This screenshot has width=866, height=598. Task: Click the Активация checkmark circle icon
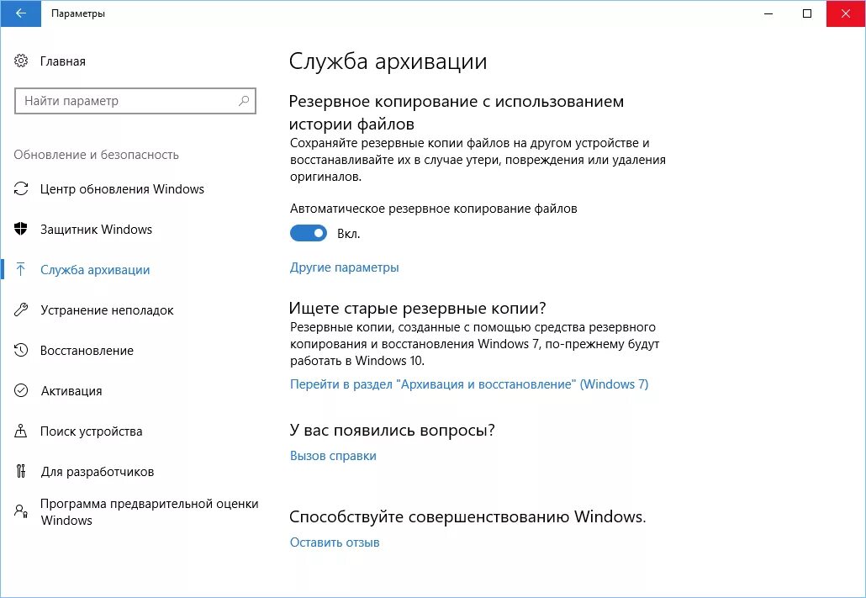pos(22,391)
